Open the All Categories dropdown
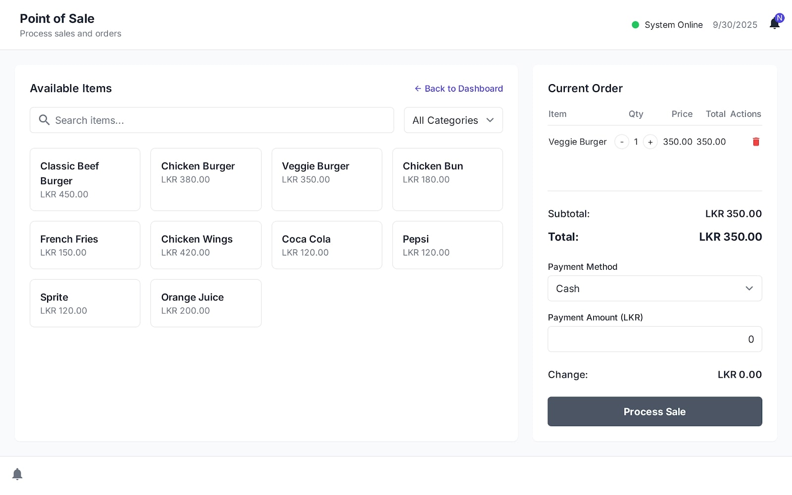 (x=453, y=120)
